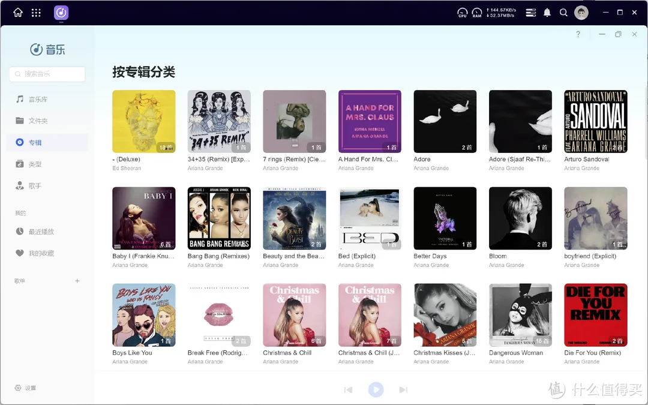Open 设置 settings in sidebar
This screenshot has width=648, height=405.
coord(25,388)
